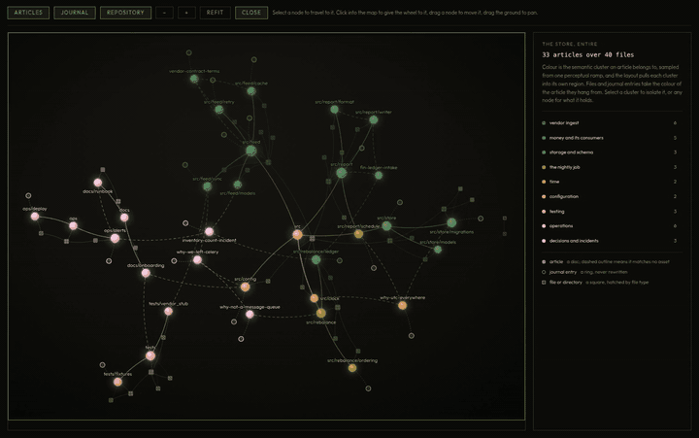Select the ops node

pyautogui.click(x=73, y=225)
